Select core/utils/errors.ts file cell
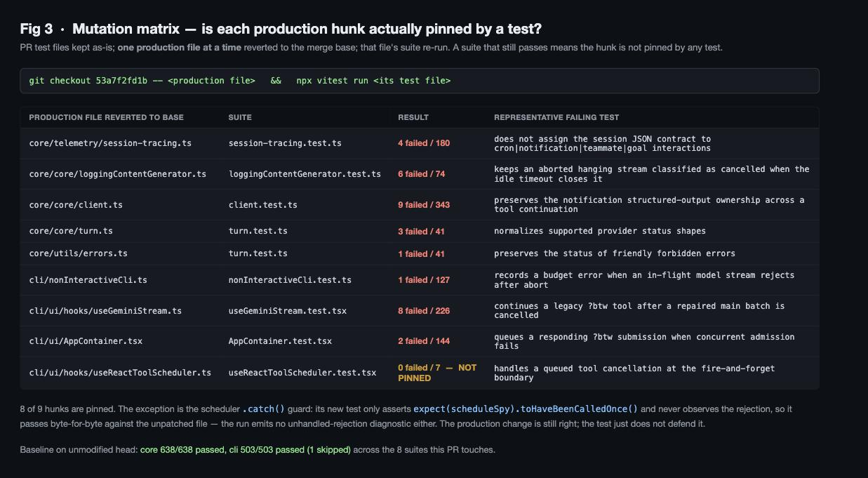868x478 pixels. (x=78, y=253)
